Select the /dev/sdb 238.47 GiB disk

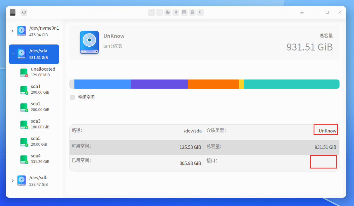[x=34, y=181]
